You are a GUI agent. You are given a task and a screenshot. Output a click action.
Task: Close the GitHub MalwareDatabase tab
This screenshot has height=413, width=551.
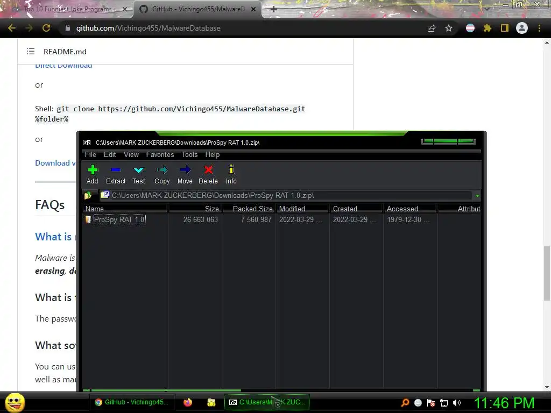[x=253, y=9]
